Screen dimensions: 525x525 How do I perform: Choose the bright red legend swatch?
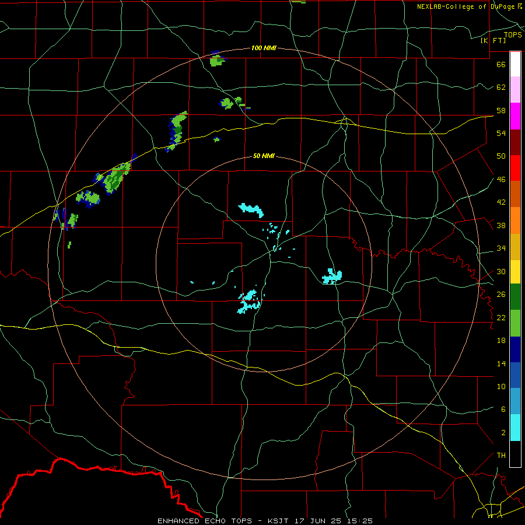click(515, 168)
